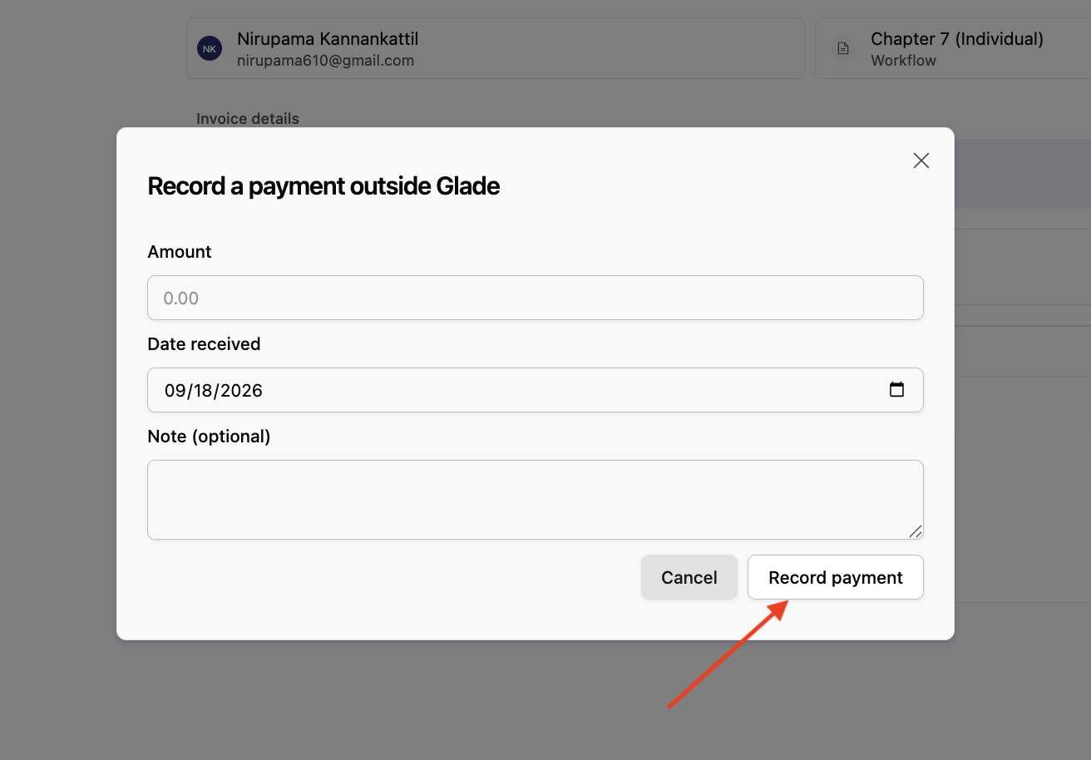This screenshot has height=760, width=1091.
Task: Select the nirupama610@gmail.com email text
Action: click(x=325, y=61)
